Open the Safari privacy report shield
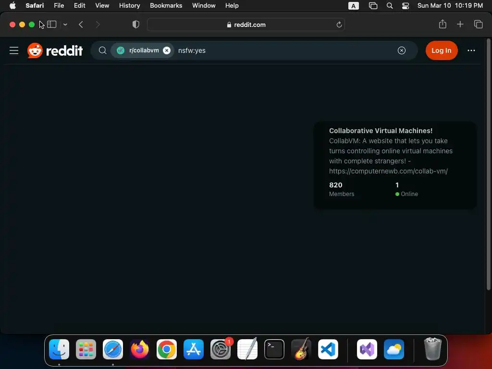Viewport: 492px width, 369px height. pyautogui.click(x=135, y=25)
